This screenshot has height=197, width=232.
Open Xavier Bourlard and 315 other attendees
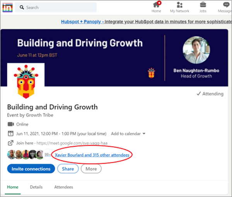pos(92,155)
